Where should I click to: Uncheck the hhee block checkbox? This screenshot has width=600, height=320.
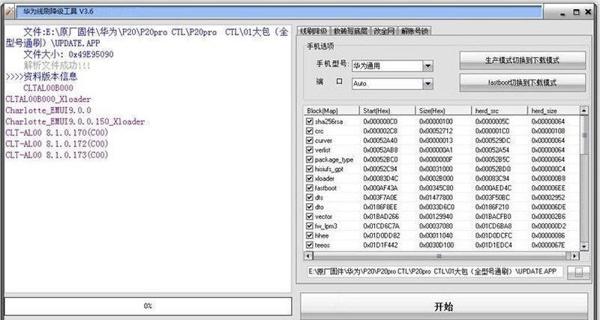[x=310, y=235]
